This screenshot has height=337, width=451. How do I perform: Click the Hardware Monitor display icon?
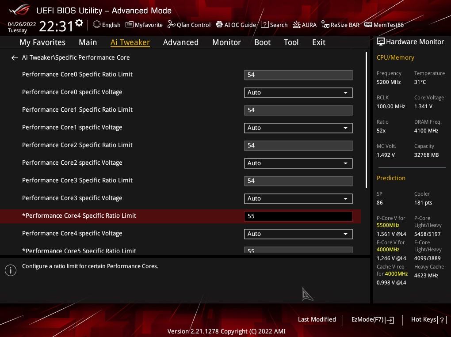click(x=381, y=42)
